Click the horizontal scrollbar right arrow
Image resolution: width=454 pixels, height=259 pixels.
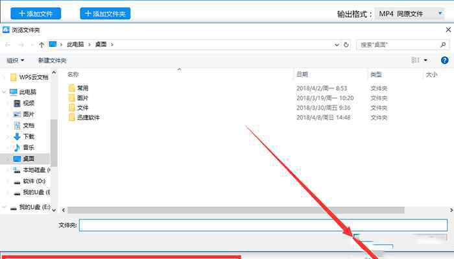pyautogui.click(x=451, y=210)
